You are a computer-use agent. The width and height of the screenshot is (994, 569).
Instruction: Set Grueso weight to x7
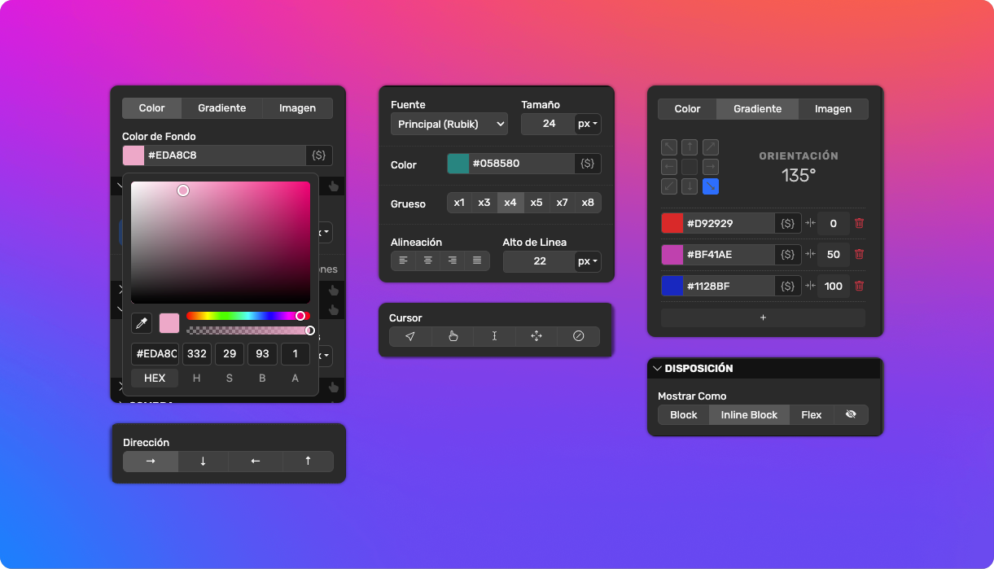562,203
